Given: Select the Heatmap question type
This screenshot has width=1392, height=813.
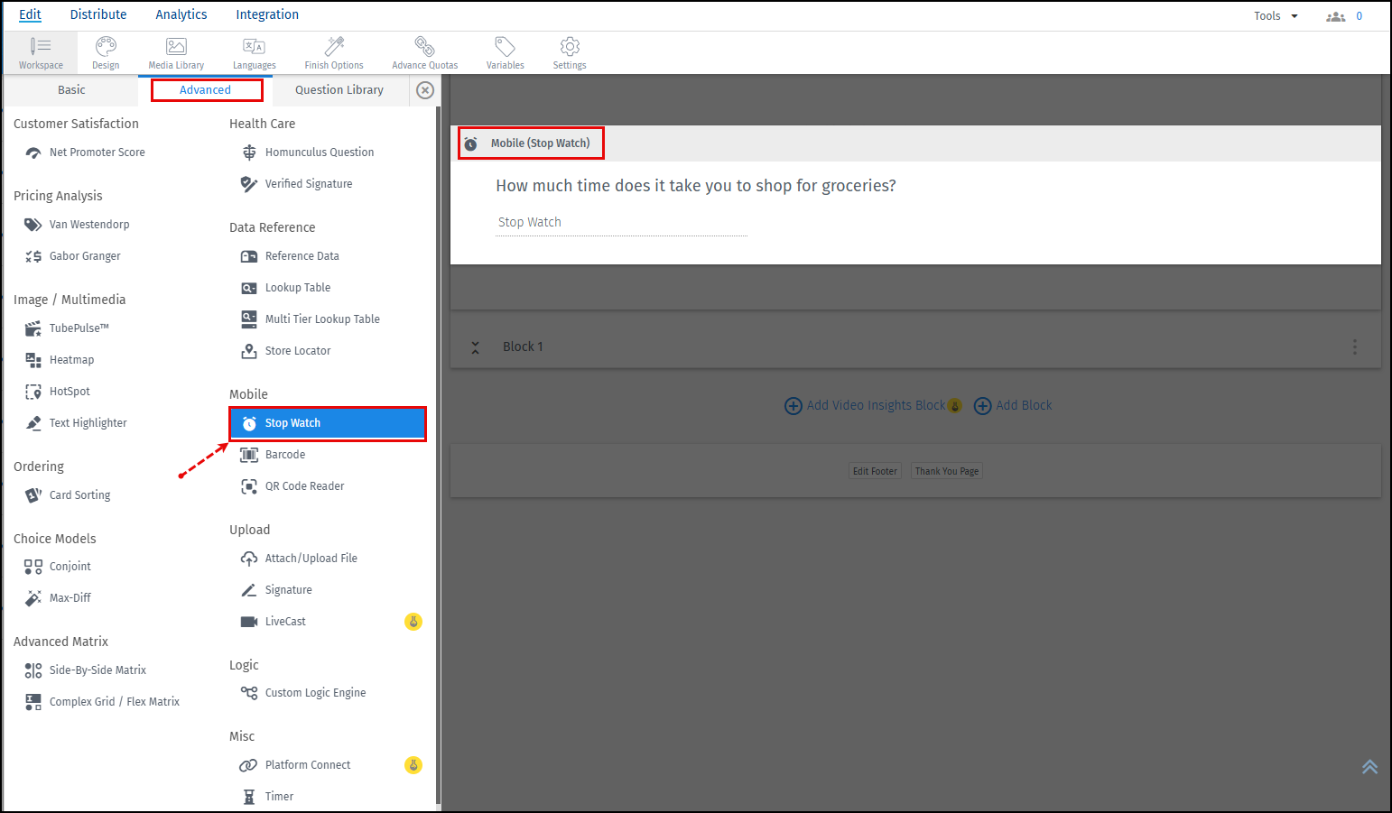Looking at the screenshot, I should [71, 359].
